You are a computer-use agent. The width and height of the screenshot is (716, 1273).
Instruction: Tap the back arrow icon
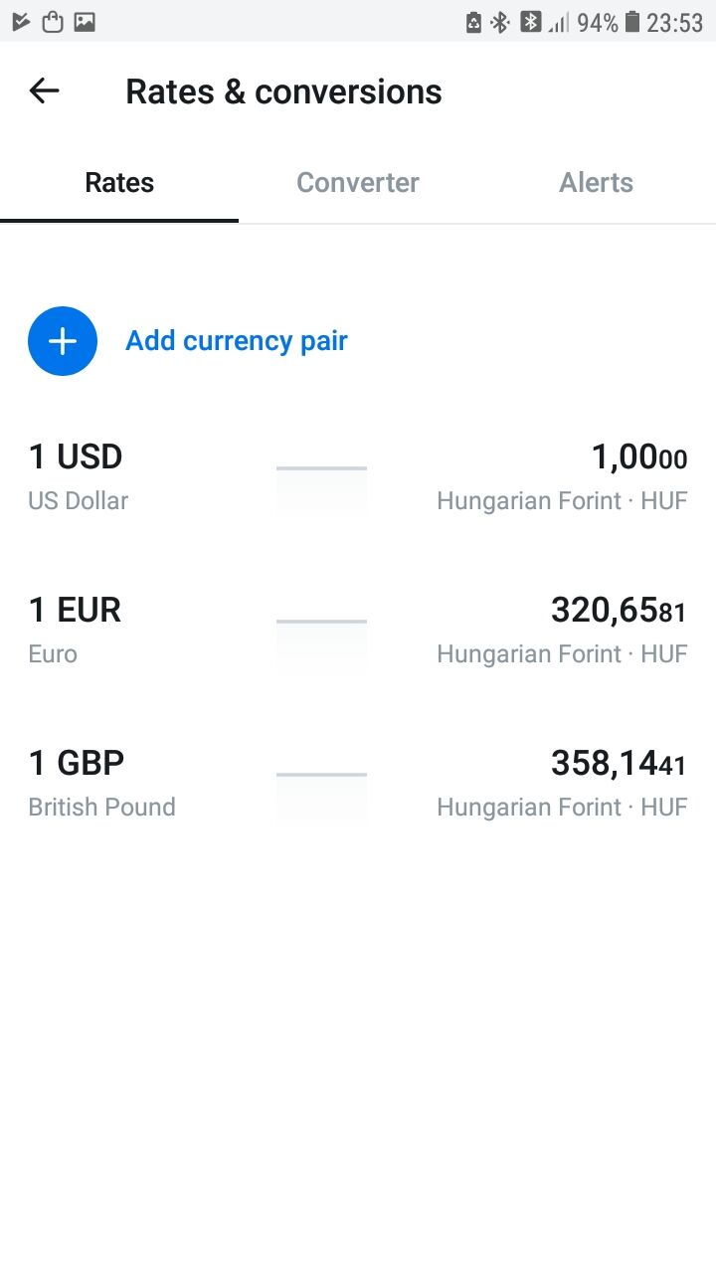point(45,91)
